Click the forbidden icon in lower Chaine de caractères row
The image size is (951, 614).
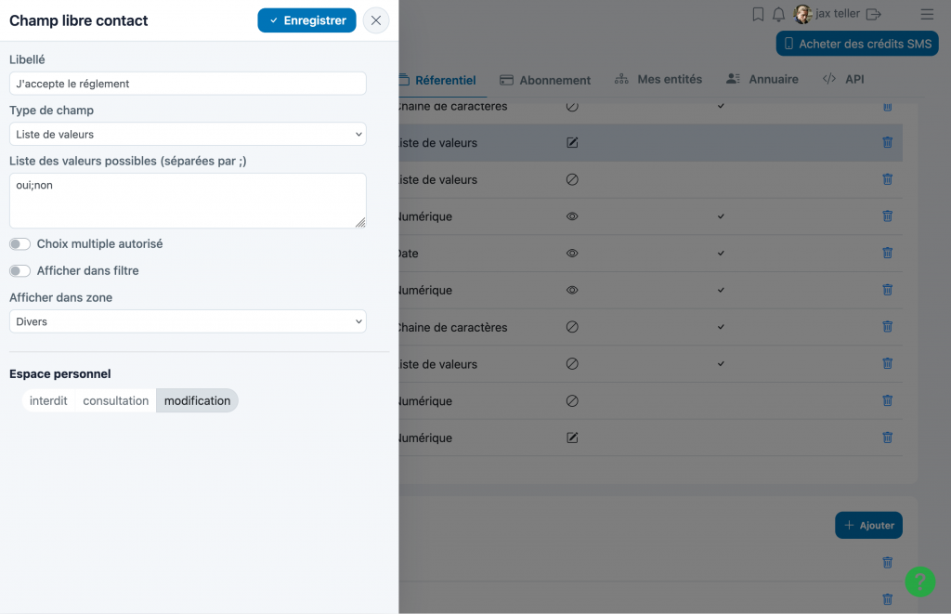click(572, 327)
